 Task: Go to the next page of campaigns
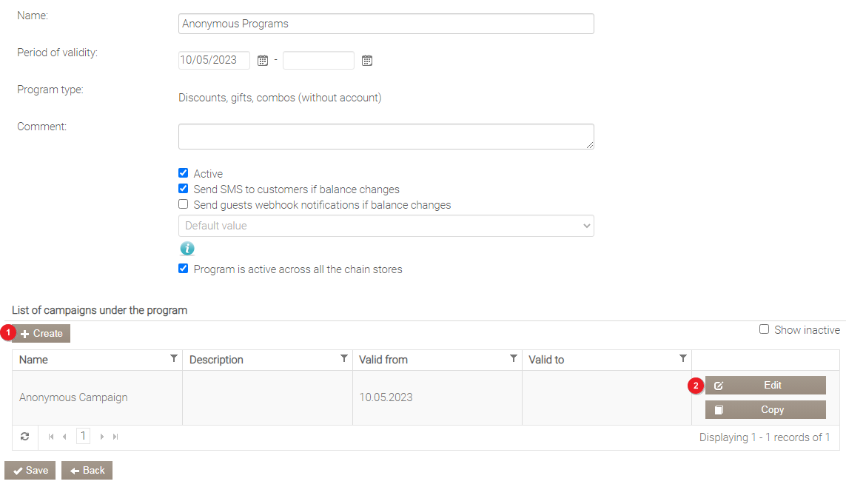pos(102,437)
